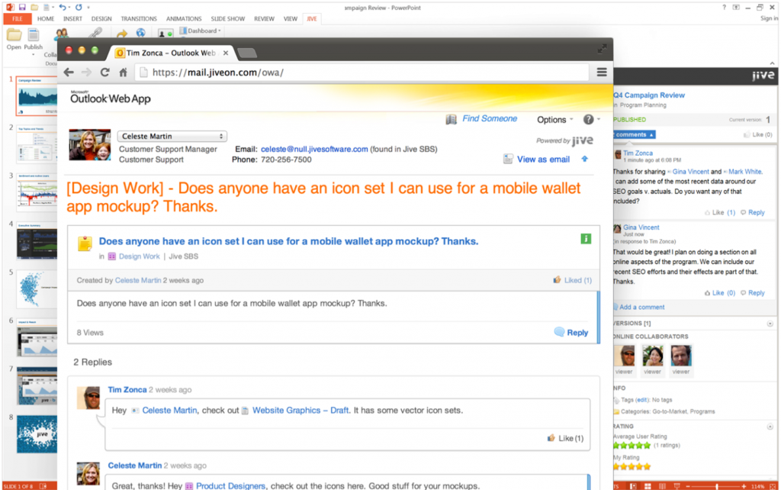Click the help question mark icon in OWA
This screenshot has height=490, width=781.
(589, 120)
